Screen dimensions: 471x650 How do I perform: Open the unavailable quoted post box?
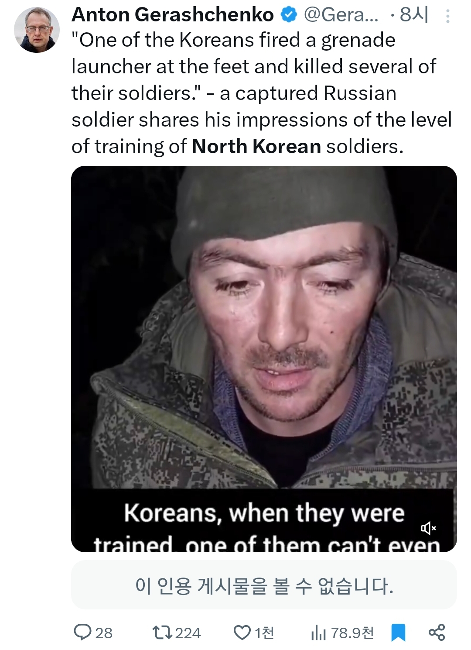pyautogui.click(x=264, y=585)
